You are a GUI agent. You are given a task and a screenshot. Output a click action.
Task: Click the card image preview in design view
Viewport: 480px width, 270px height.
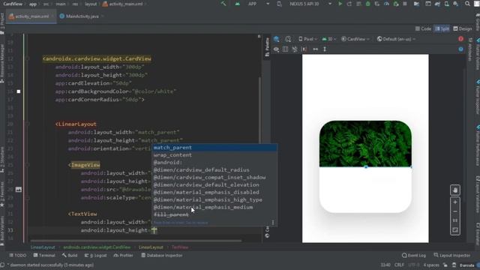pos(365,144)
